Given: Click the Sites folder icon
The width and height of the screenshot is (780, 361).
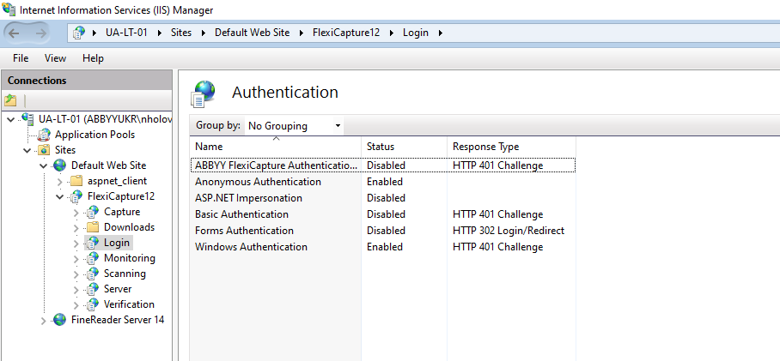Looking at the screenshot, I should point(45,150).
